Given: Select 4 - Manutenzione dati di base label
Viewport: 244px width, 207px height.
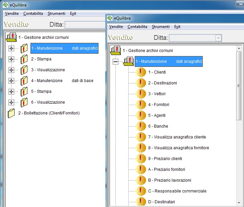Looking at the screenshot, I should coord(62,81).
